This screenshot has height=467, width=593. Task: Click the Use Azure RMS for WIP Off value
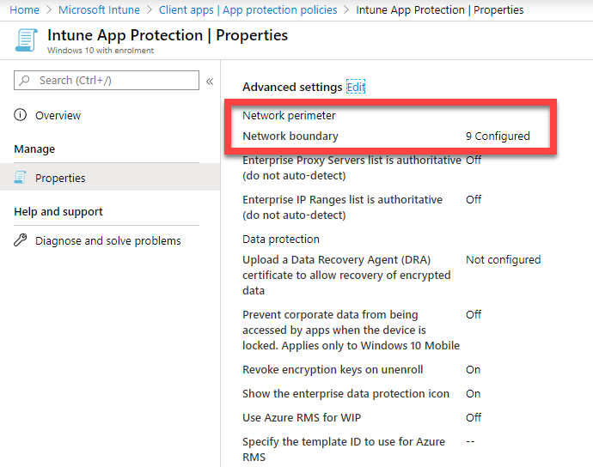pyautogui.click(x=474, y=417)
